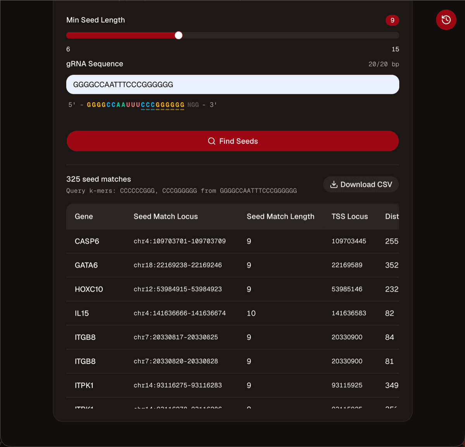Click seed match length value 10
Image resolution: width=465 pixels, height=447 pixels.
251,313
